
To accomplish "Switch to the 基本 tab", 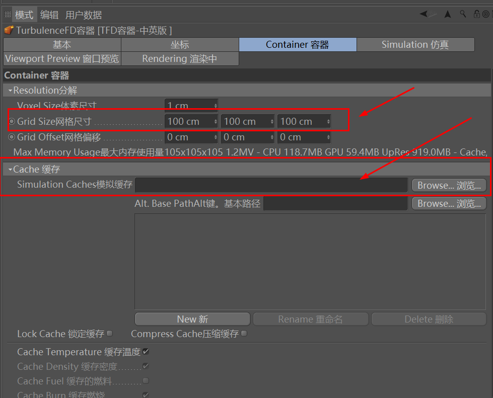I will click(x=62, y=45).
